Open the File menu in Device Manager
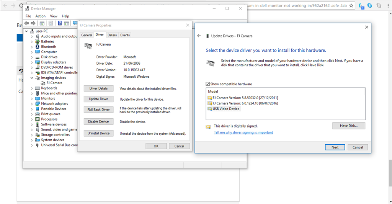392x204 pixels. point(28,16)
